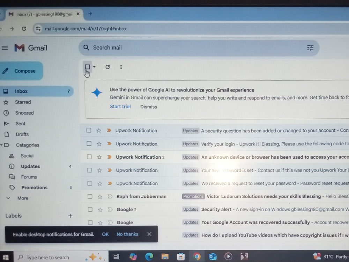Image resolution: width=349 pixels, height=262 pixels.
Task: Dismiss the desktop notifications popup with X
Action: (149, 234)
